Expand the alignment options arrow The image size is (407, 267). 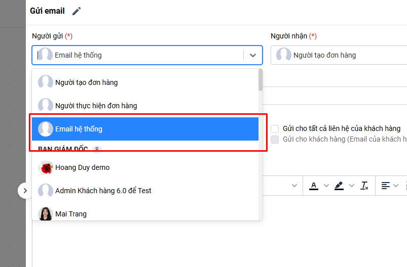pyautogui.click(x=396, y=186)
